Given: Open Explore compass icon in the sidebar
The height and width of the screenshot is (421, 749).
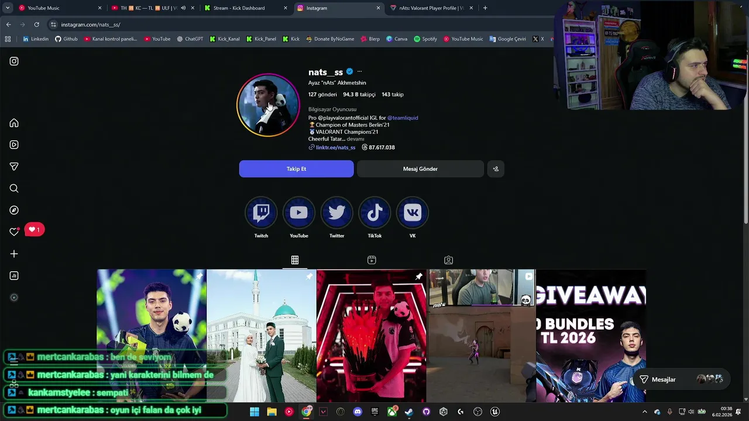Looking at the screenshot, I should coord(14,210).
